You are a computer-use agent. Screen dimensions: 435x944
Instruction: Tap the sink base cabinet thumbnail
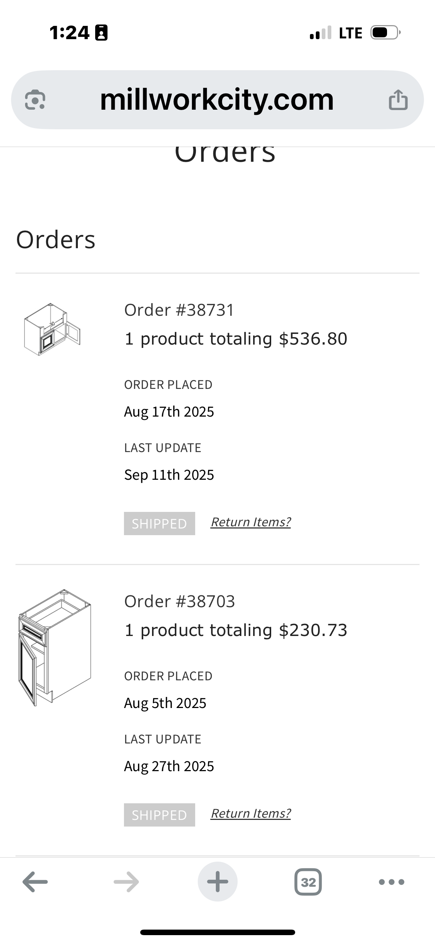[x=52, y=329]
